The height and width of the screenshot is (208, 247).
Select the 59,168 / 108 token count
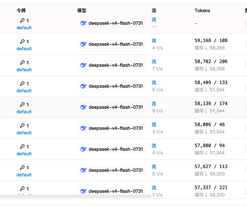pyautogui.click(x=211, y=40)
